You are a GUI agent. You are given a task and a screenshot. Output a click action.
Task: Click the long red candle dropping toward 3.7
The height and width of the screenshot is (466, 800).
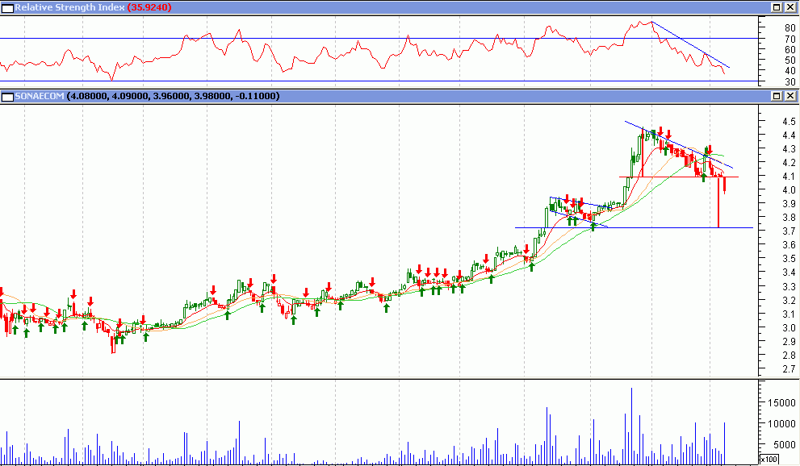click(718, 202)
